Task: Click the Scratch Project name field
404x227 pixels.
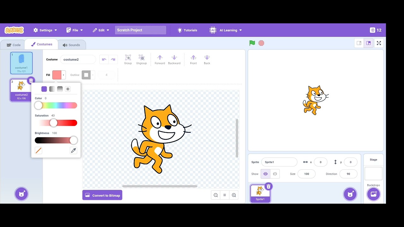Action: tap(140, 30)
